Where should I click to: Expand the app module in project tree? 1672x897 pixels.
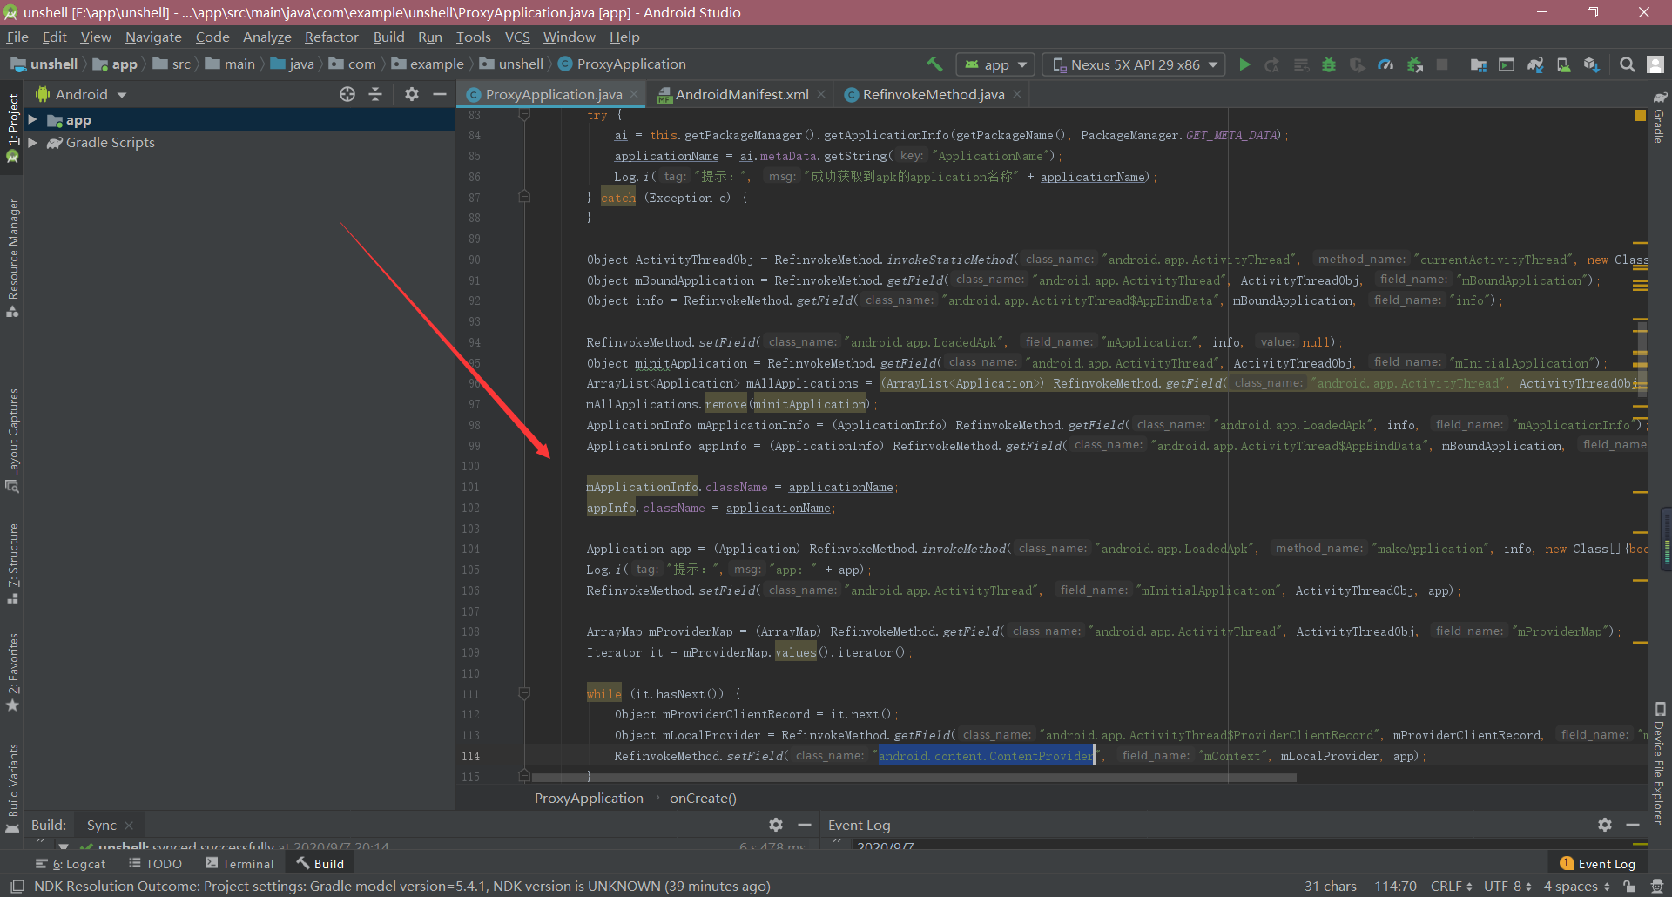pos(32,120)
